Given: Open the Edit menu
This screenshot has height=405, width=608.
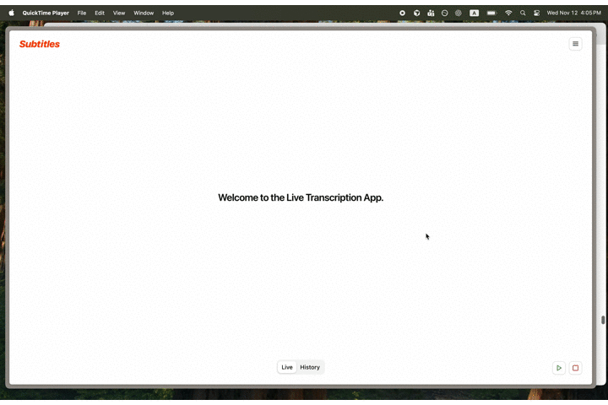Looking at the screenshot, I should pos(100,13).
